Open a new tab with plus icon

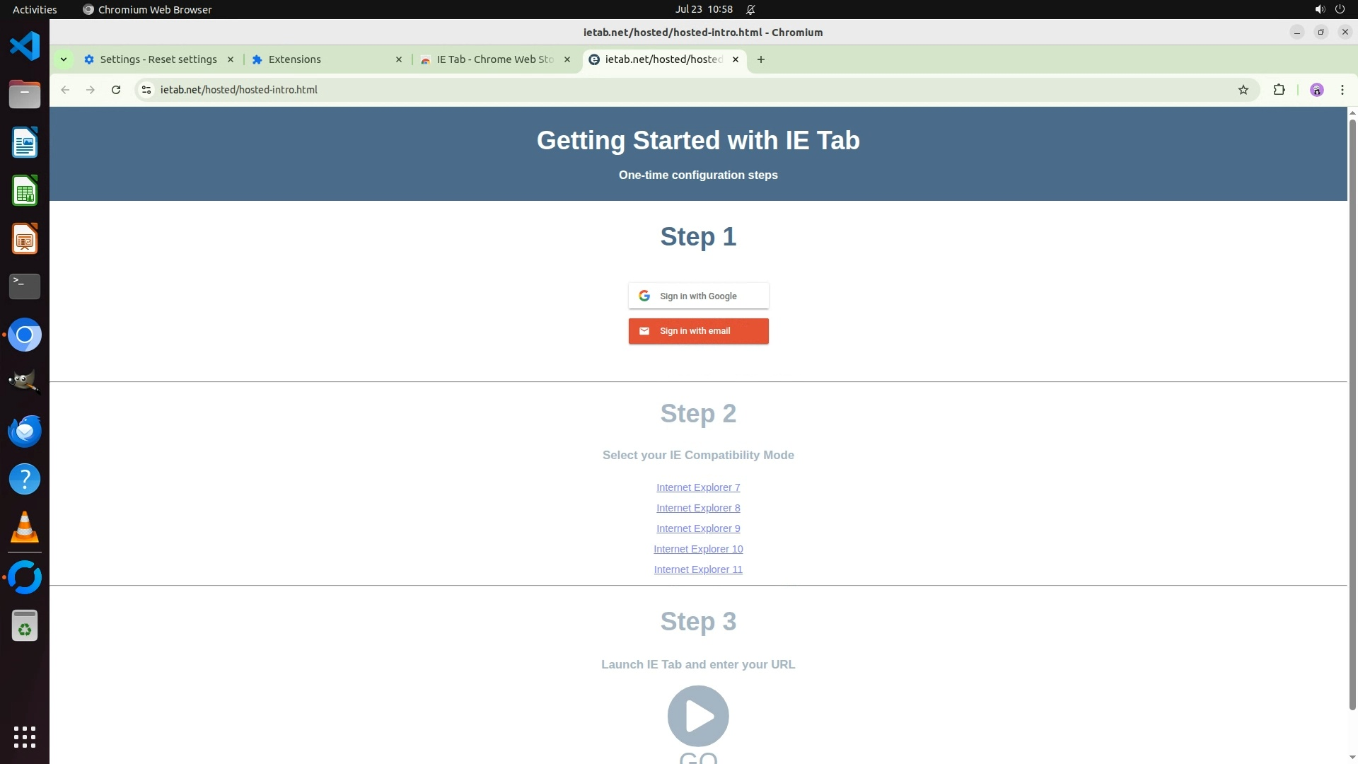pos(760,59)
